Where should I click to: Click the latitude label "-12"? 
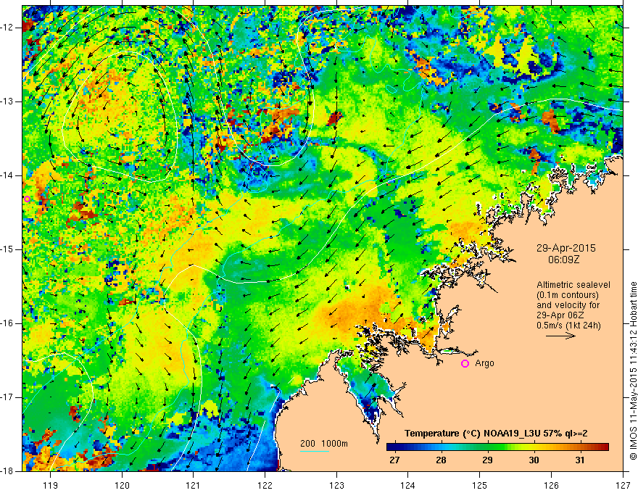(x=7, y=28)
